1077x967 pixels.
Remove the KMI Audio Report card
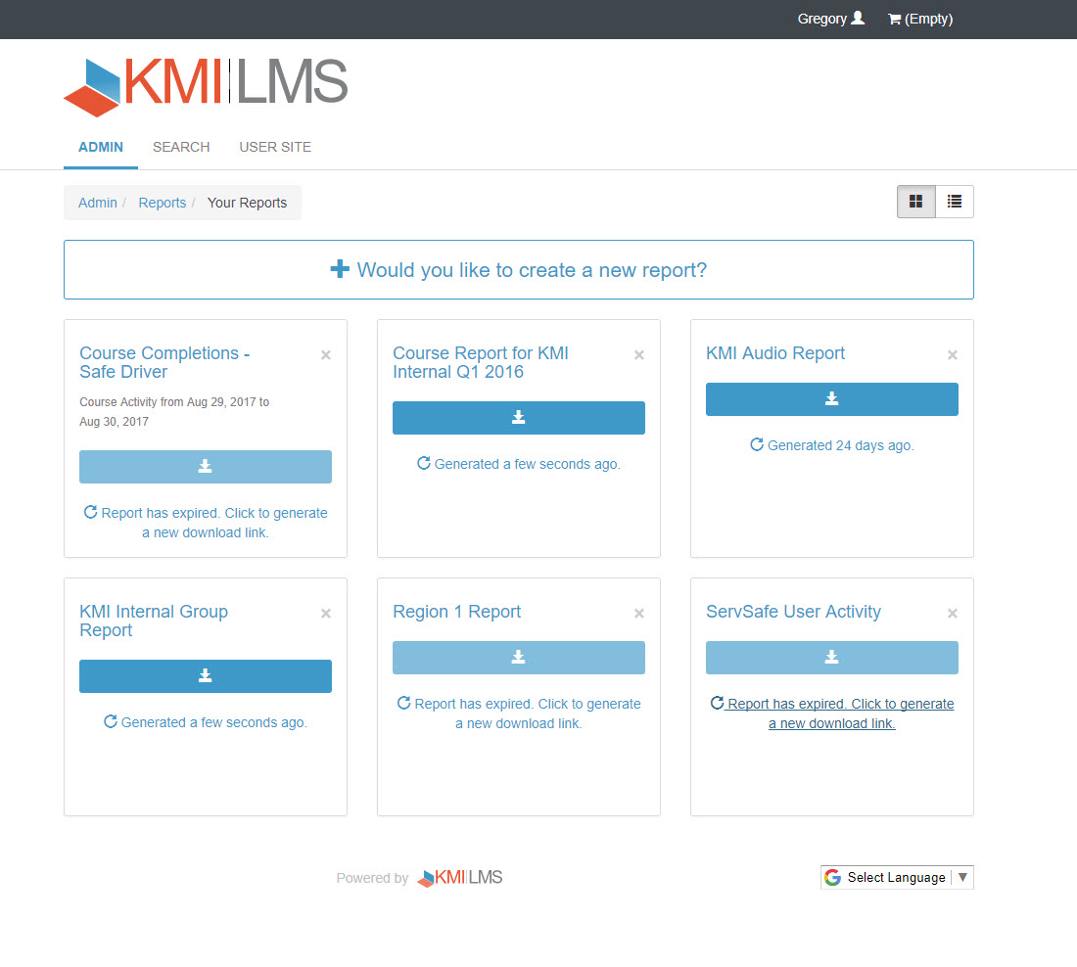pos(952,355)
